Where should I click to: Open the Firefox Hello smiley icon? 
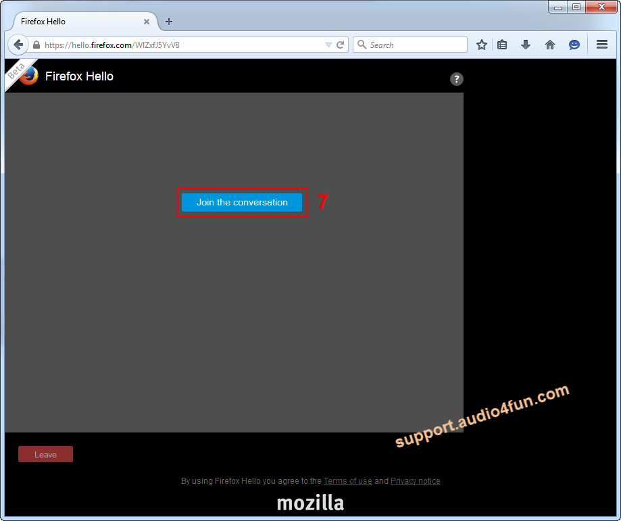(574, 45)
